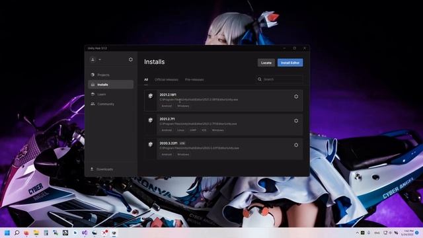
Task: Open the Learn section
Action: [x=111, y=94]
